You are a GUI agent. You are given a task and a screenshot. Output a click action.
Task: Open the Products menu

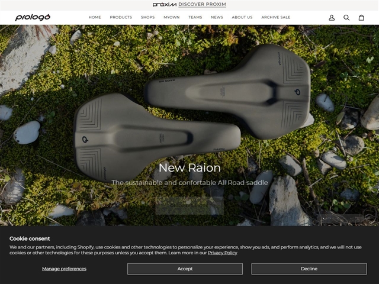click(x=121, y=18)
